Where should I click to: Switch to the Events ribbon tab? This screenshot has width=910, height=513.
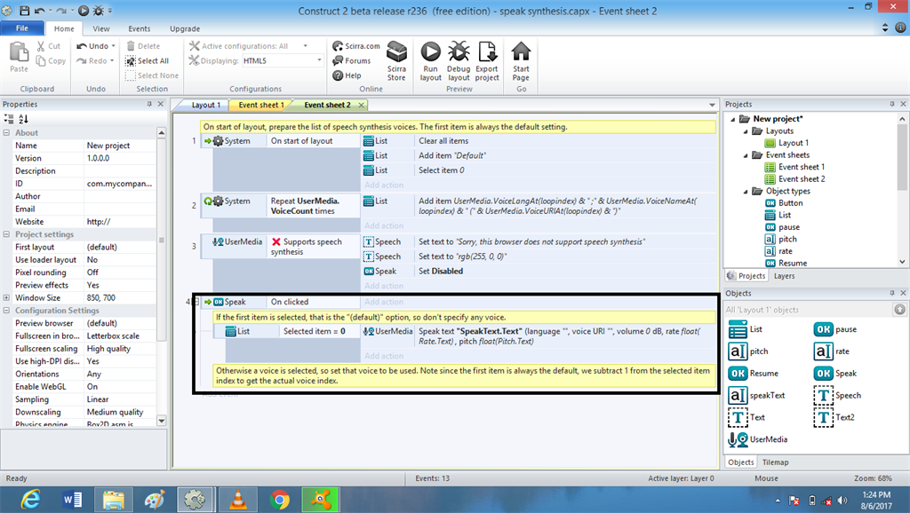pyautogui.click(x=140, y=28)
